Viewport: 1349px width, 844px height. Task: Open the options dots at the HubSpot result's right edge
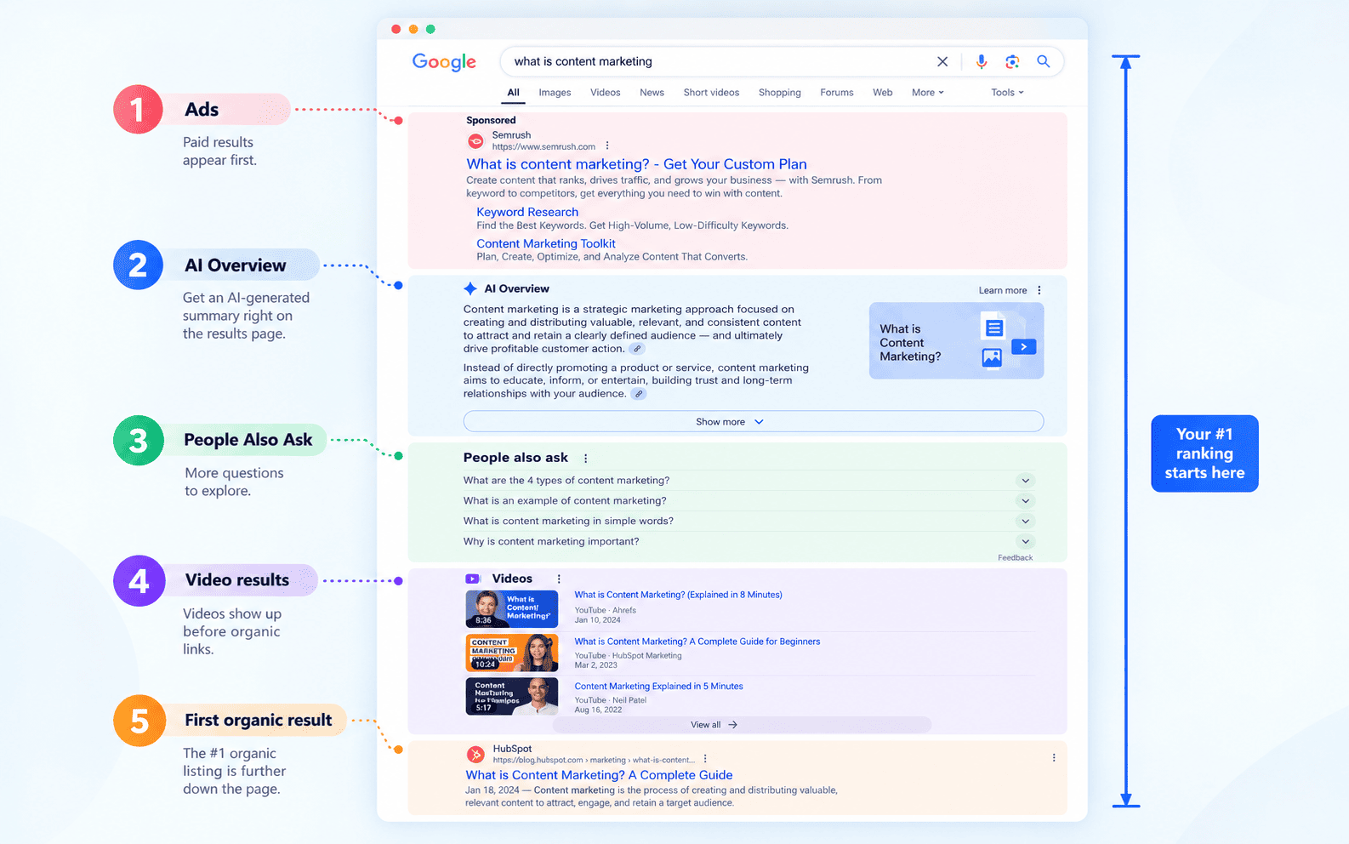1054,757
